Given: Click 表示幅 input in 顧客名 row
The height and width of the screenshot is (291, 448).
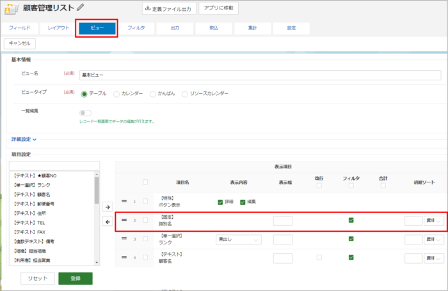Looking at the screenshot, I should [x=283, y=258].
